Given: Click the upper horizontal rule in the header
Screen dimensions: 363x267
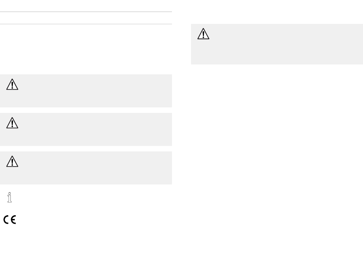Looking at the screenshot, I should coord(86,12).
